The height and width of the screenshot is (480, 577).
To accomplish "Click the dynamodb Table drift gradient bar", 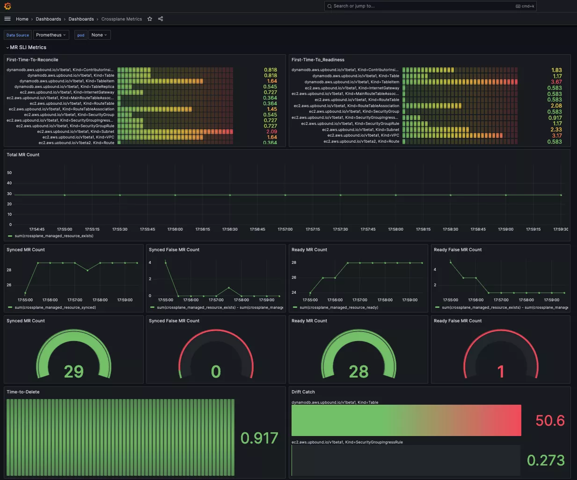I will (x=406, y=421).
